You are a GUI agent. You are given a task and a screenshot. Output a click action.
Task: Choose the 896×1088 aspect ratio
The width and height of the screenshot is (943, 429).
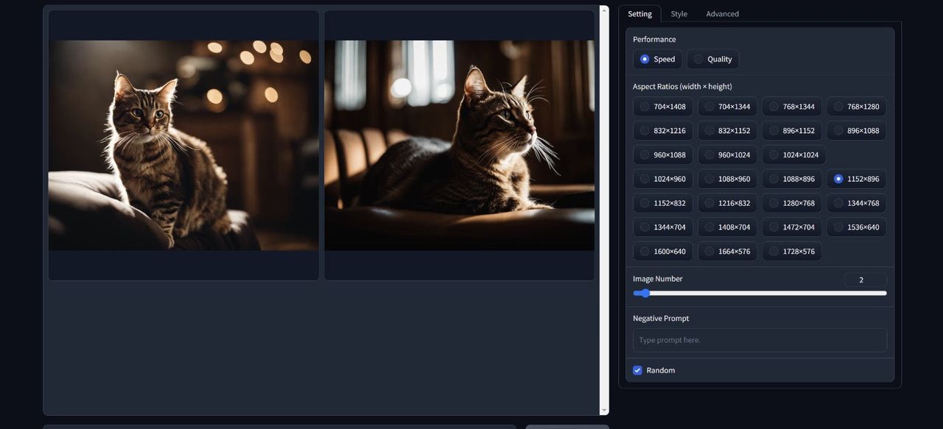(x=856, y=131)
